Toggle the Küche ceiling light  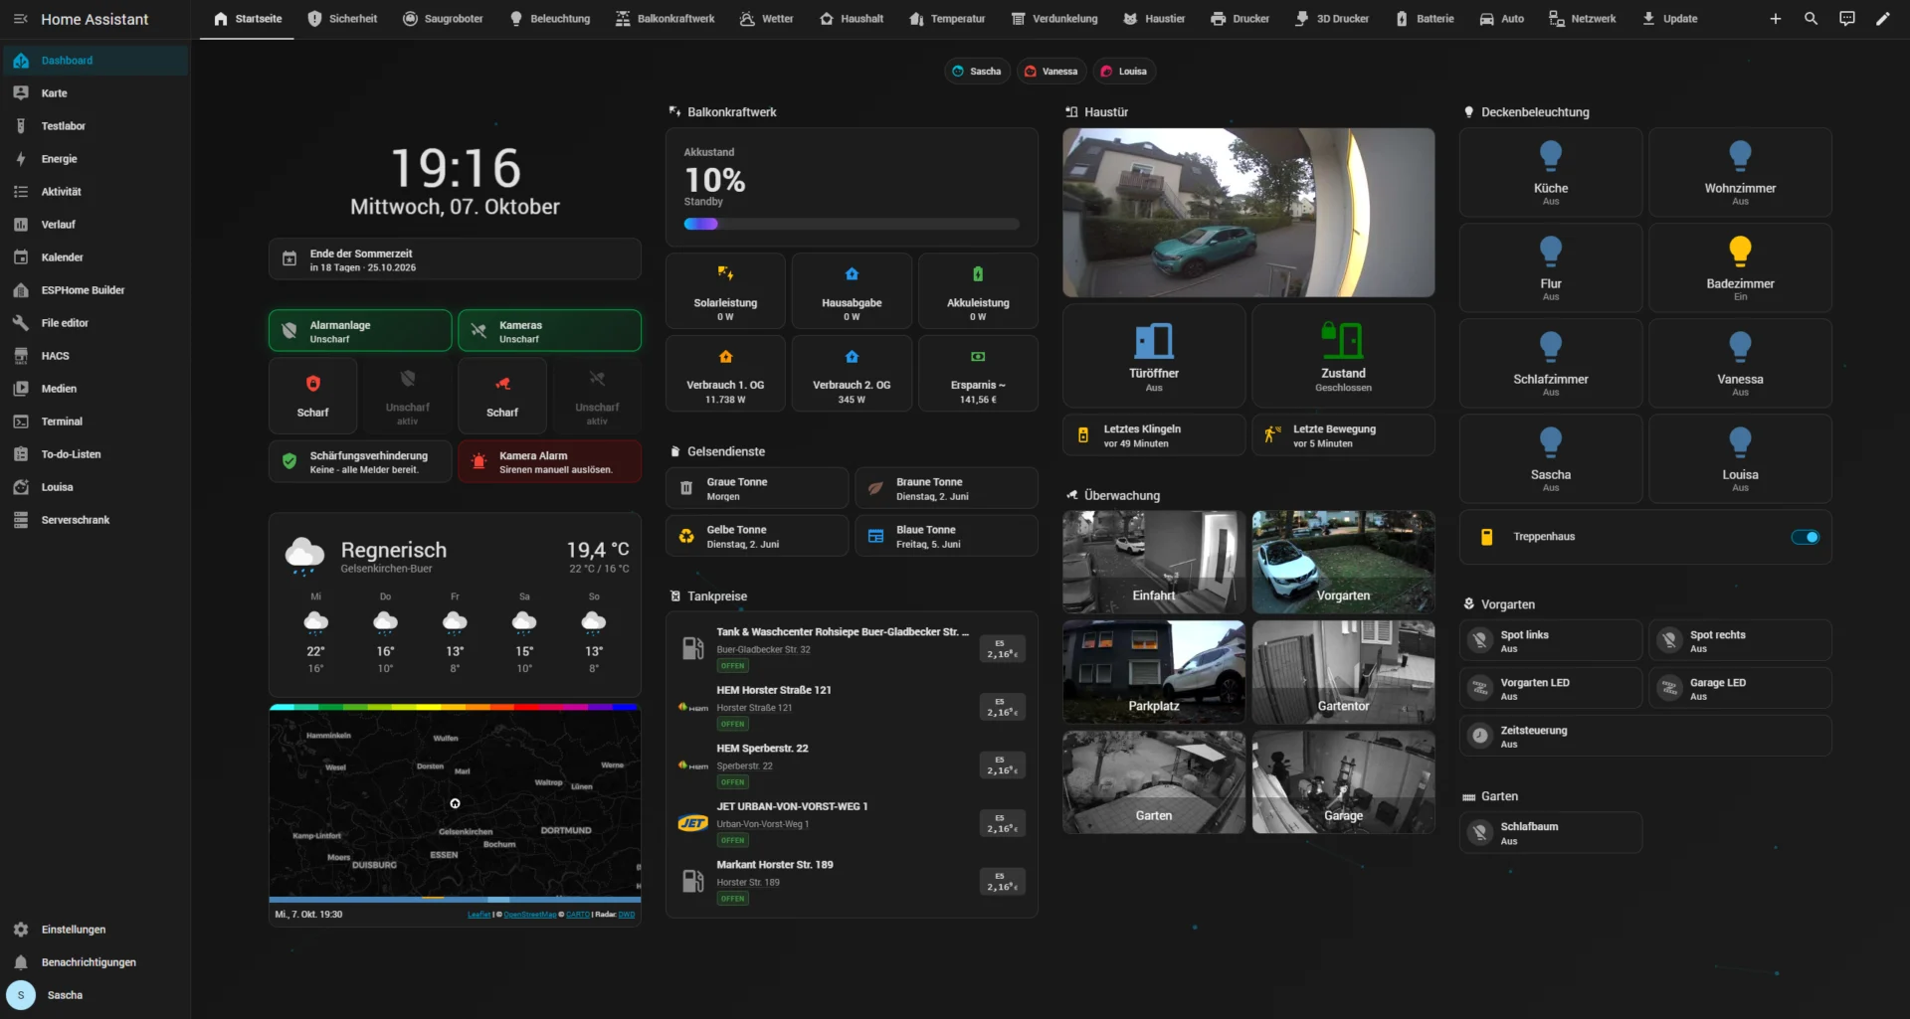1550,172
